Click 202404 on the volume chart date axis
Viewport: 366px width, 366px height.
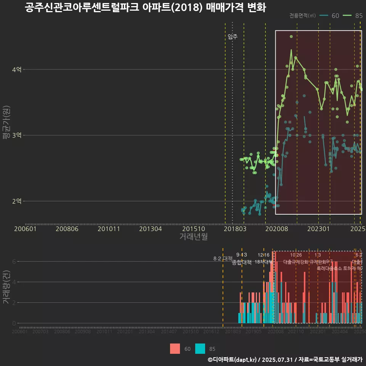click(340, 331)
